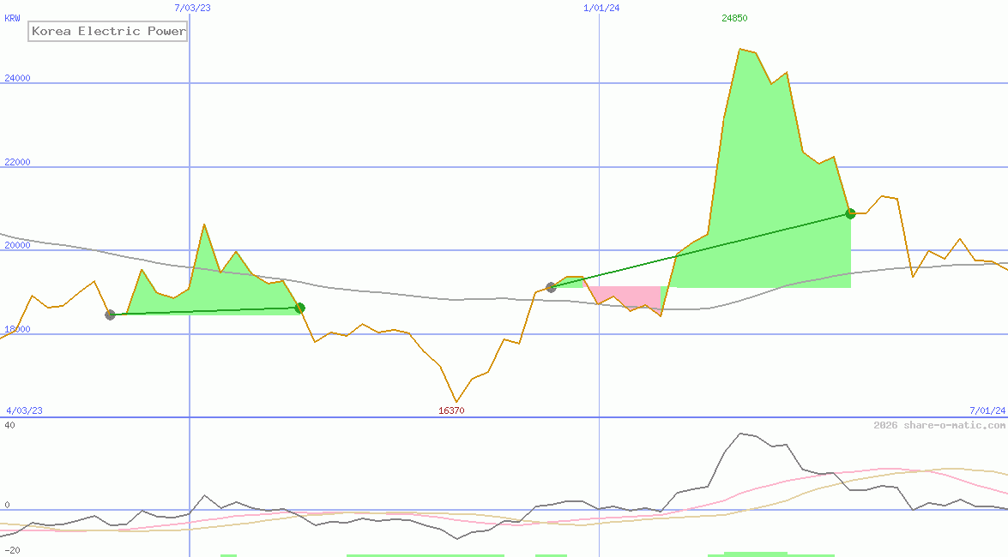Viewport: 1008px width, 557px height.
Task: Click the 24000 price axis label
Action: (18, 78)
